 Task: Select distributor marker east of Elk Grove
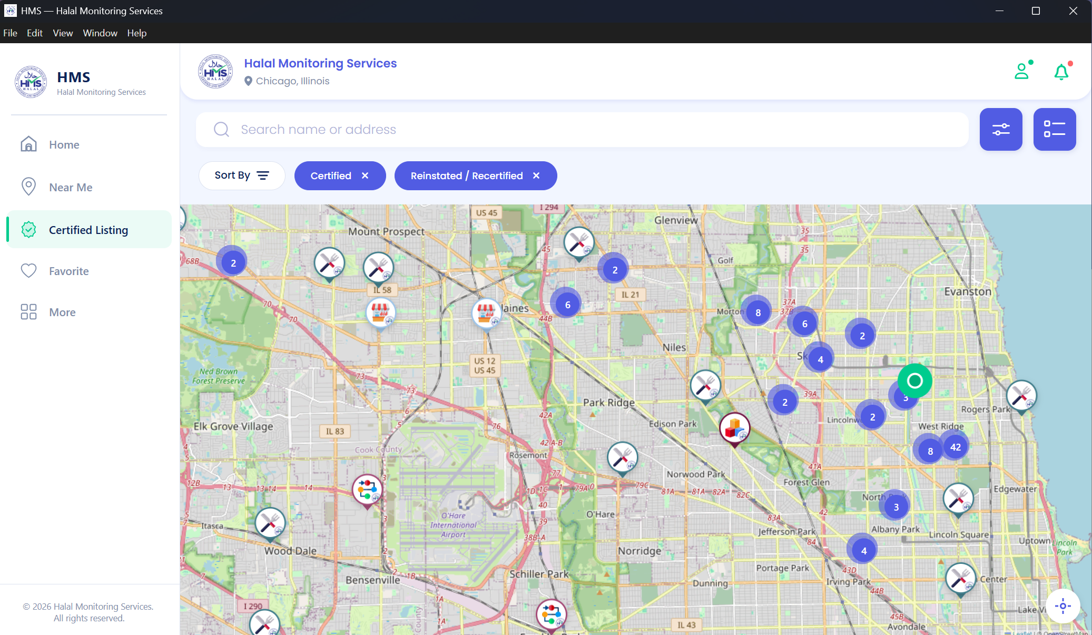367,491
